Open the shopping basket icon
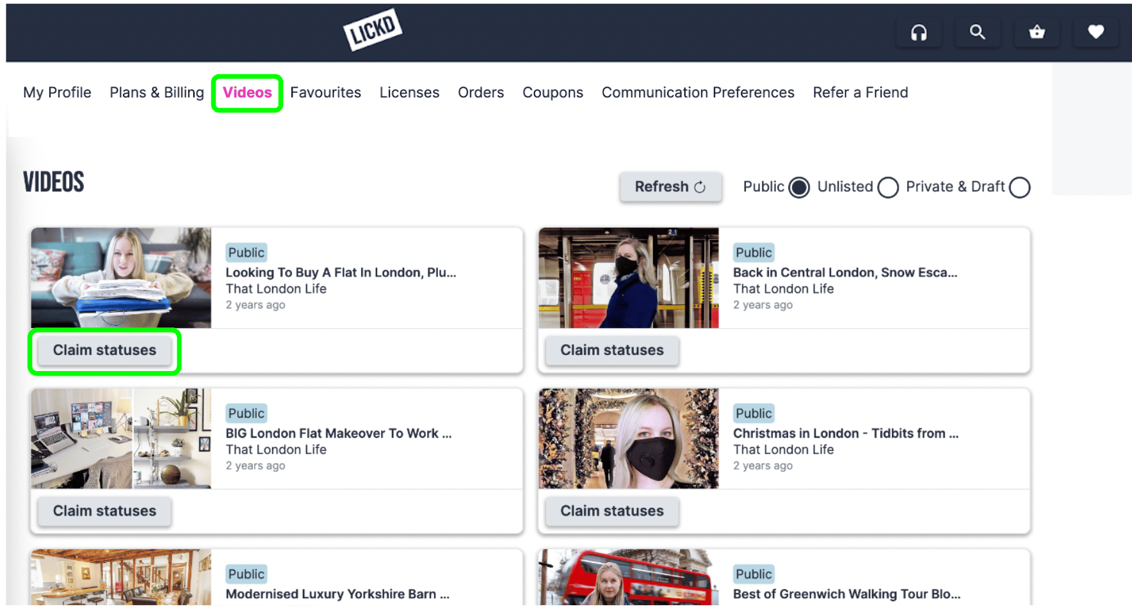This screenshot has width=1132, height=609. pyautogui.click(x=1037, y=32)
